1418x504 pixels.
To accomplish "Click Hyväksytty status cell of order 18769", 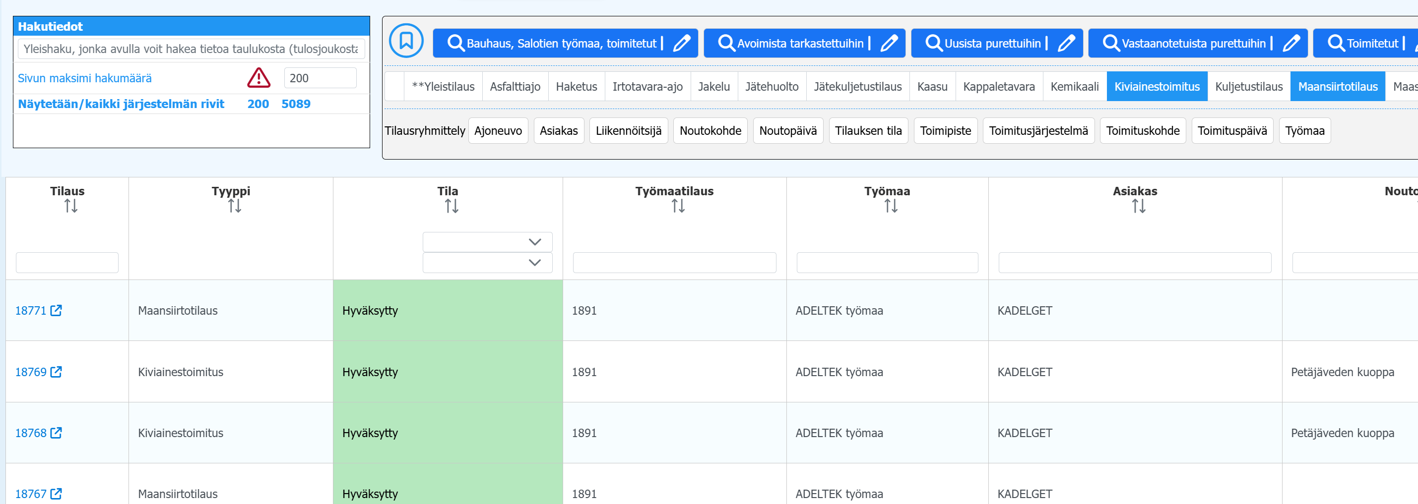I will pyautogui.click(x=448, y=372).
